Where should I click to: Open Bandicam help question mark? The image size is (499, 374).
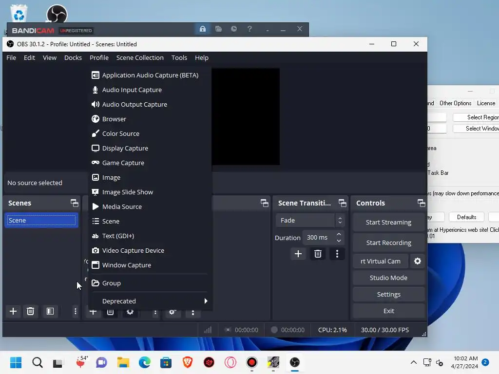(x=249, y=29)
